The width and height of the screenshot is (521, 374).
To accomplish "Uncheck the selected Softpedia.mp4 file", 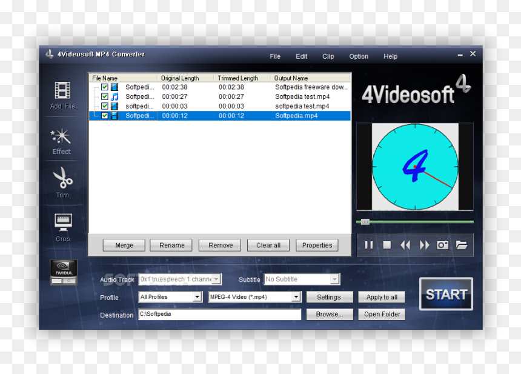I will click(x=105, y=116).
